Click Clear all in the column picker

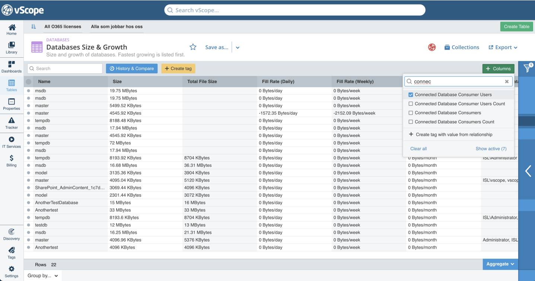coord(418,149)
